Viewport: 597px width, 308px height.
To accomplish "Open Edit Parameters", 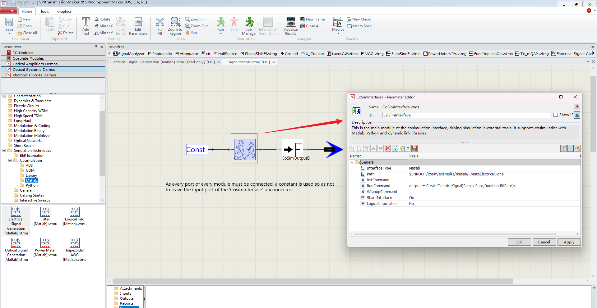I will point(138,26).
